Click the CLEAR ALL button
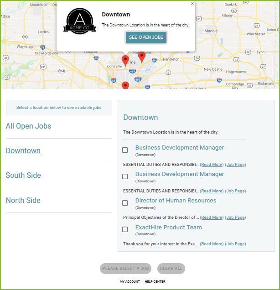Viewport: 280px width, 290px height. click(171, 269)
